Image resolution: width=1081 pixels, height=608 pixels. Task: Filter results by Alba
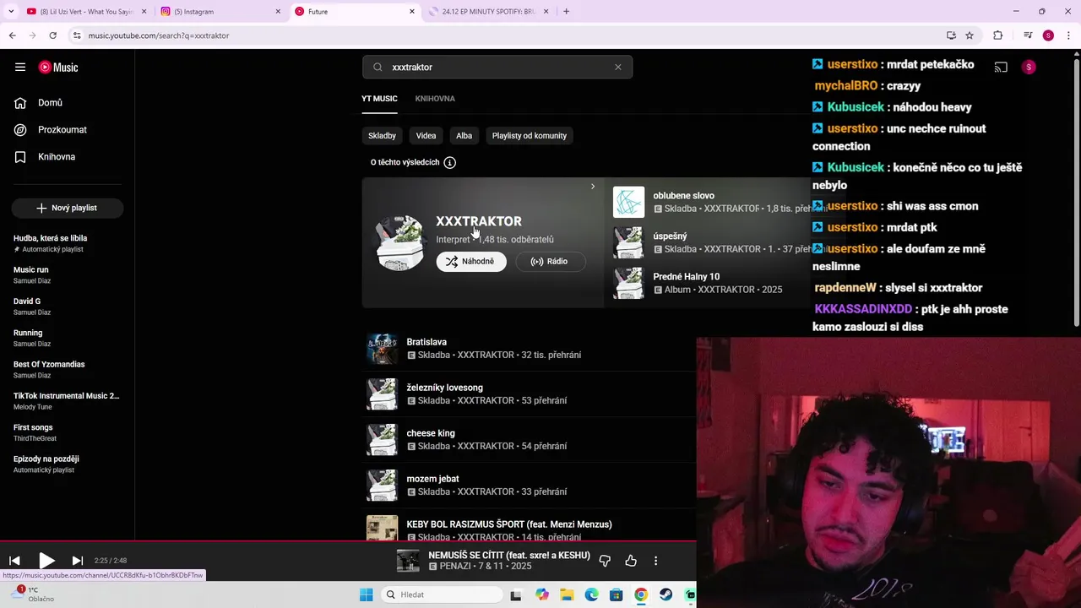[x=464, y=136]
